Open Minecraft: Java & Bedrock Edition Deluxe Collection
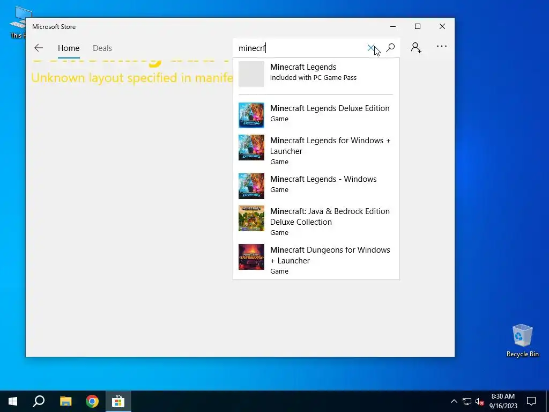The image size is (549, 412). [x=316, y=222]
